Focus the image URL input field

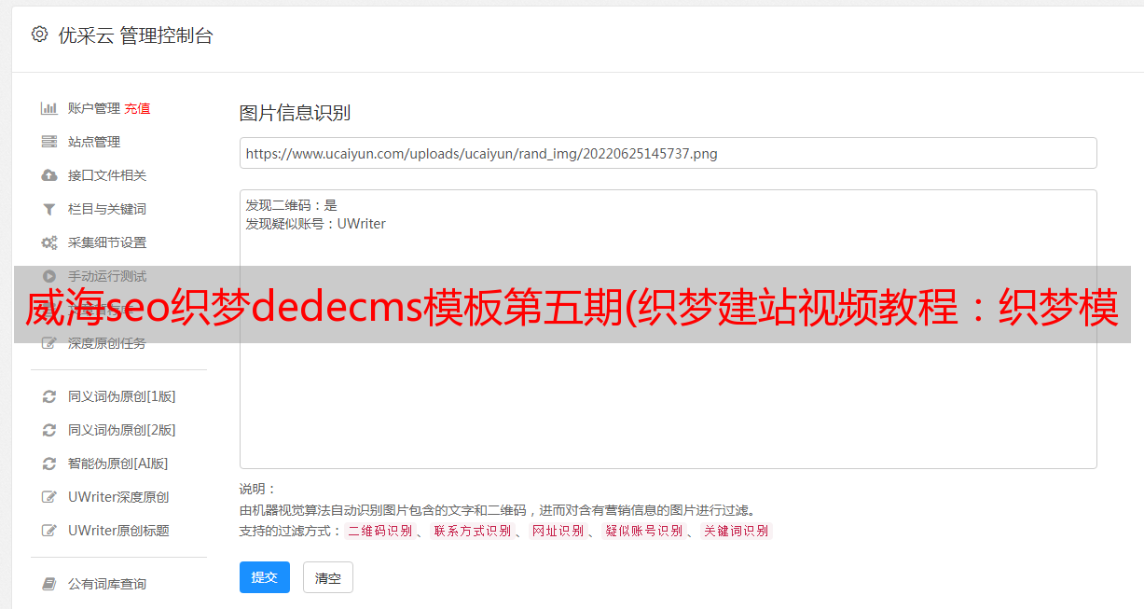(668, 153)
